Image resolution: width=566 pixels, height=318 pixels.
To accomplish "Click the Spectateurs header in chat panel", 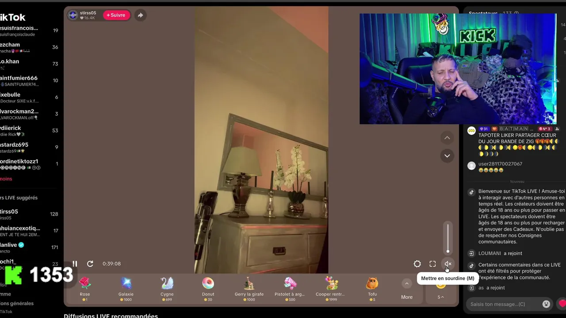I will point(483,13).
